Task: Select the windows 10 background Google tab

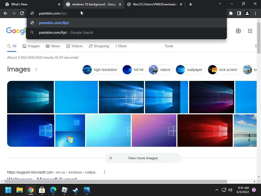Action: pos(94,4)
